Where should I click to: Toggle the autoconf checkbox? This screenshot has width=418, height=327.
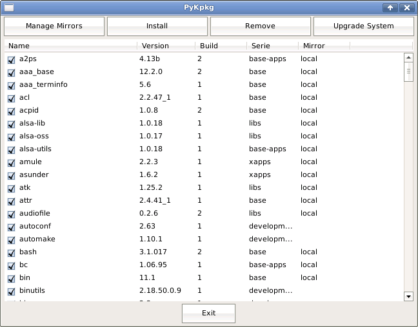11,227
